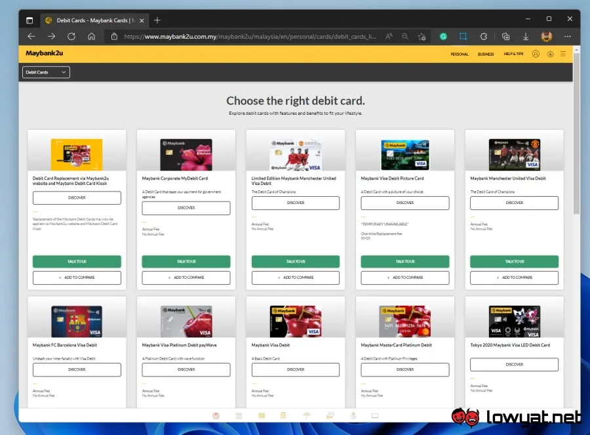
Task: View site security lock info
Action: pos(114,37)
